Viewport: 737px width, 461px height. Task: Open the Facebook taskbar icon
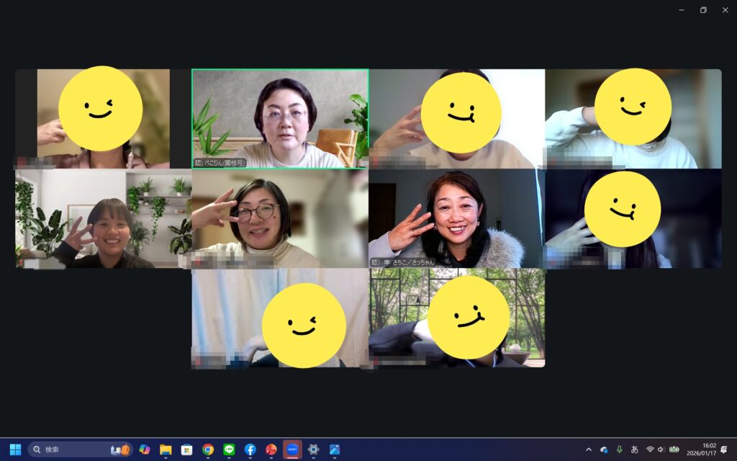coord(250,449)
